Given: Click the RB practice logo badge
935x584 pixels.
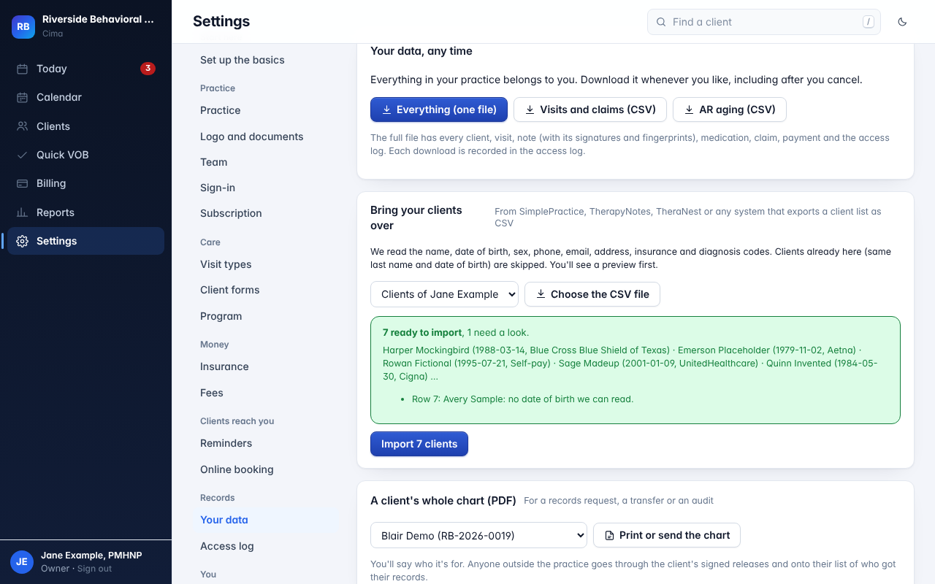Looking at the screenshot, I should coord(23,26).
